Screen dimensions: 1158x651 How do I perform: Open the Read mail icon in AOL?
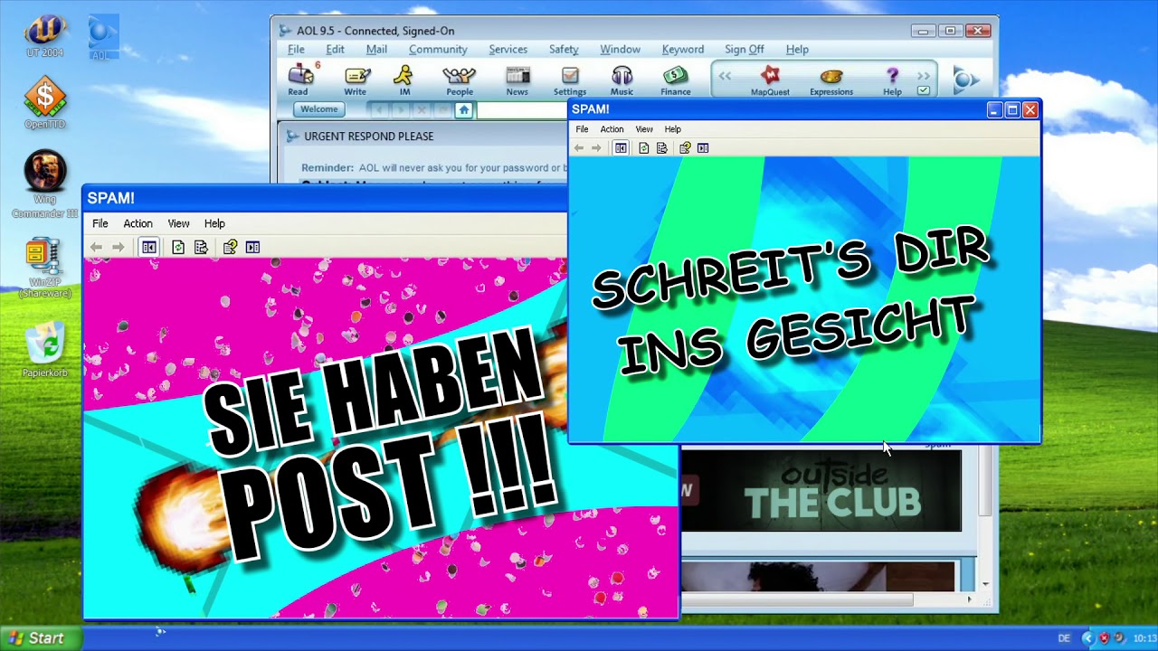299,80
